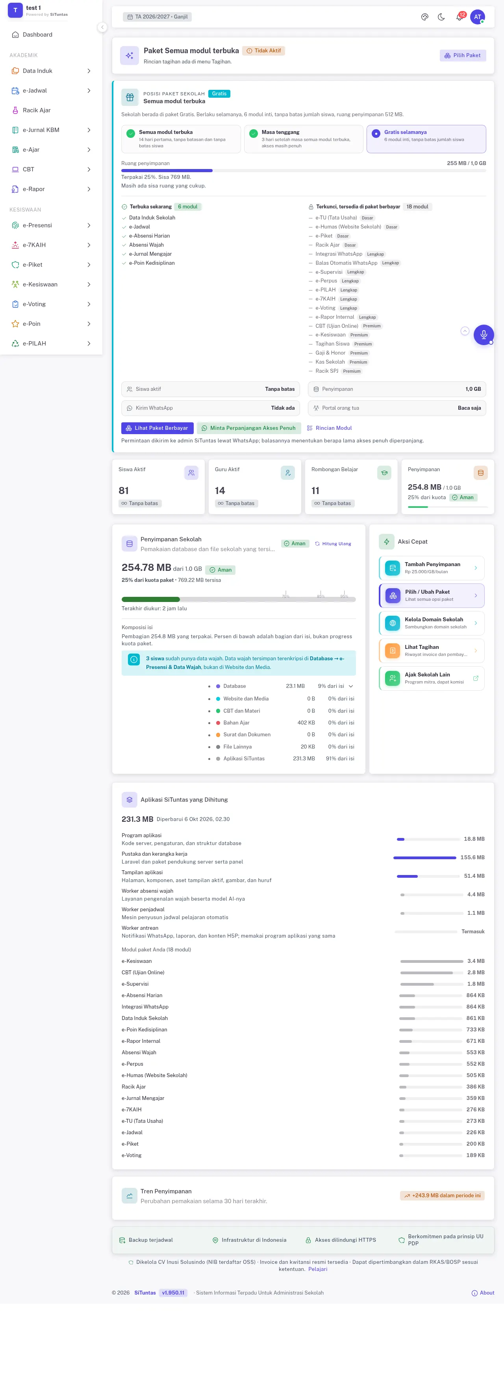Click Minta Perpanjangan Akses Penuh
This screenshot has width=504, height=1384.
point(248,428)
